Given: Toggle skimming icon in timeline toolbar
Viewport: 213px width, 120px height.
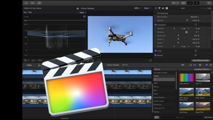Looking at the screenshot, I should pyautogui.click(x=182, y=65).
